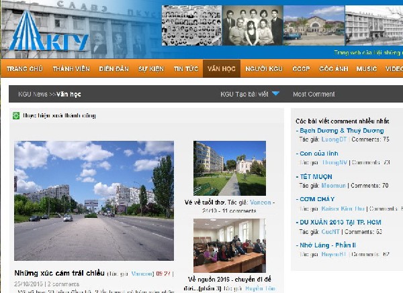Click Vancon author of main article
This screenshot has width=403, height=293.
point(142,274)
